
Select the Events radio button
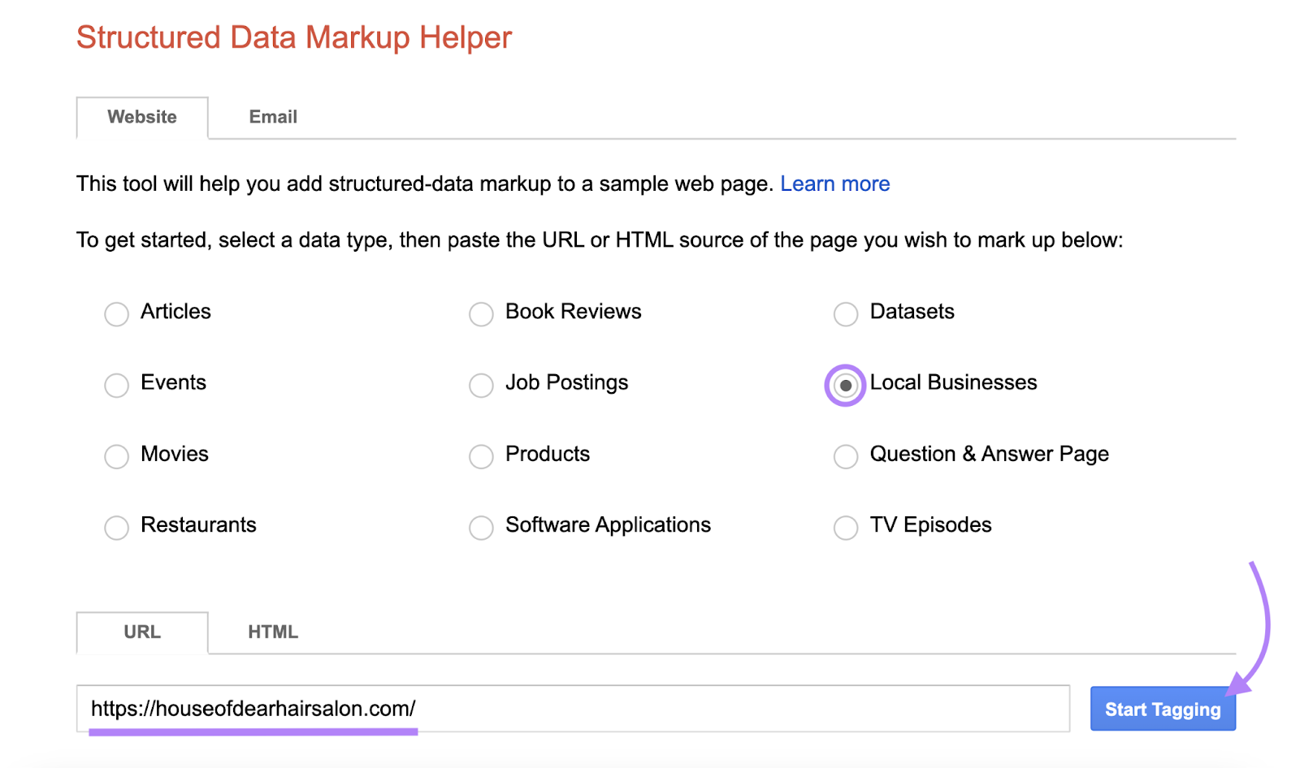[116, 385]
